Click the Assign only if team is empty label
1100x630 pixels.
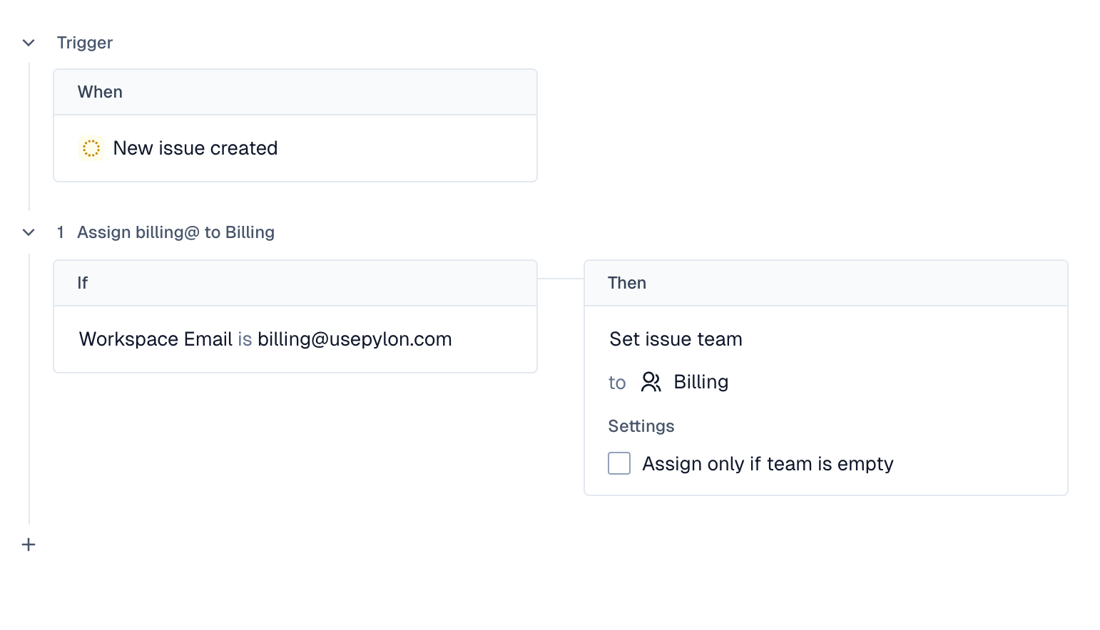(768, 464)
